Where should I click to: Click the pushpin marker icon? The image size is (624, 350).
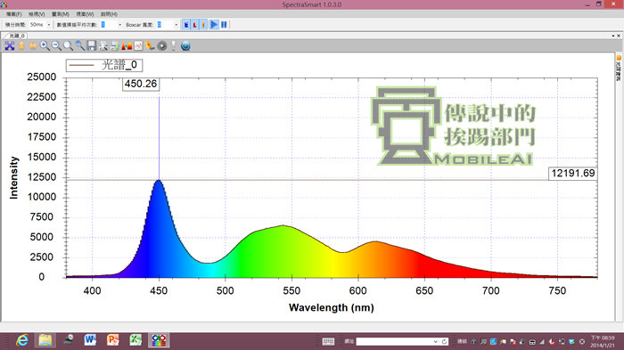pyautogui.click(x=150, y=45)
